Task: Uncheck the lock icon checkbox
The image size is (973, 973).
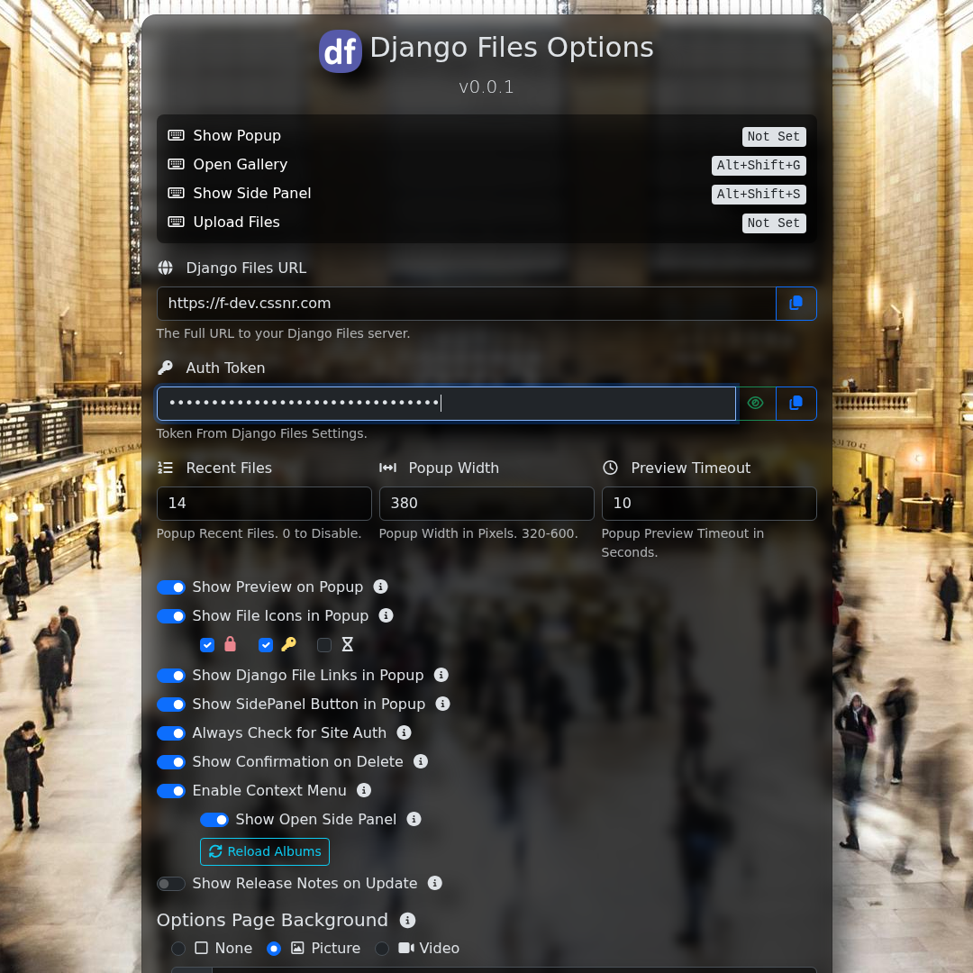Action: (207, 645)
